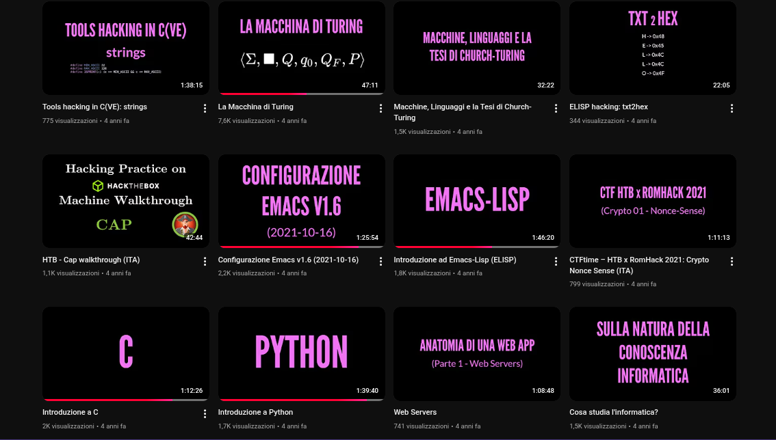The height and width of the screenshot is (440, 776).
Task: Open three-dot menu for Introduzione a C
Action: coord(205,413)
